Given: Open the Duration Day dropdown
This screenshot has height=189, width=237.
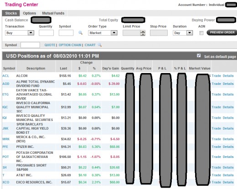Looking at the screenshot, I should pos(183,33).
